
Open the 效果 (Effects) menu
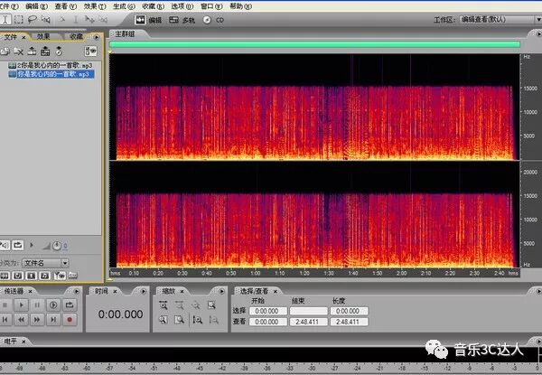coord(91,5)
